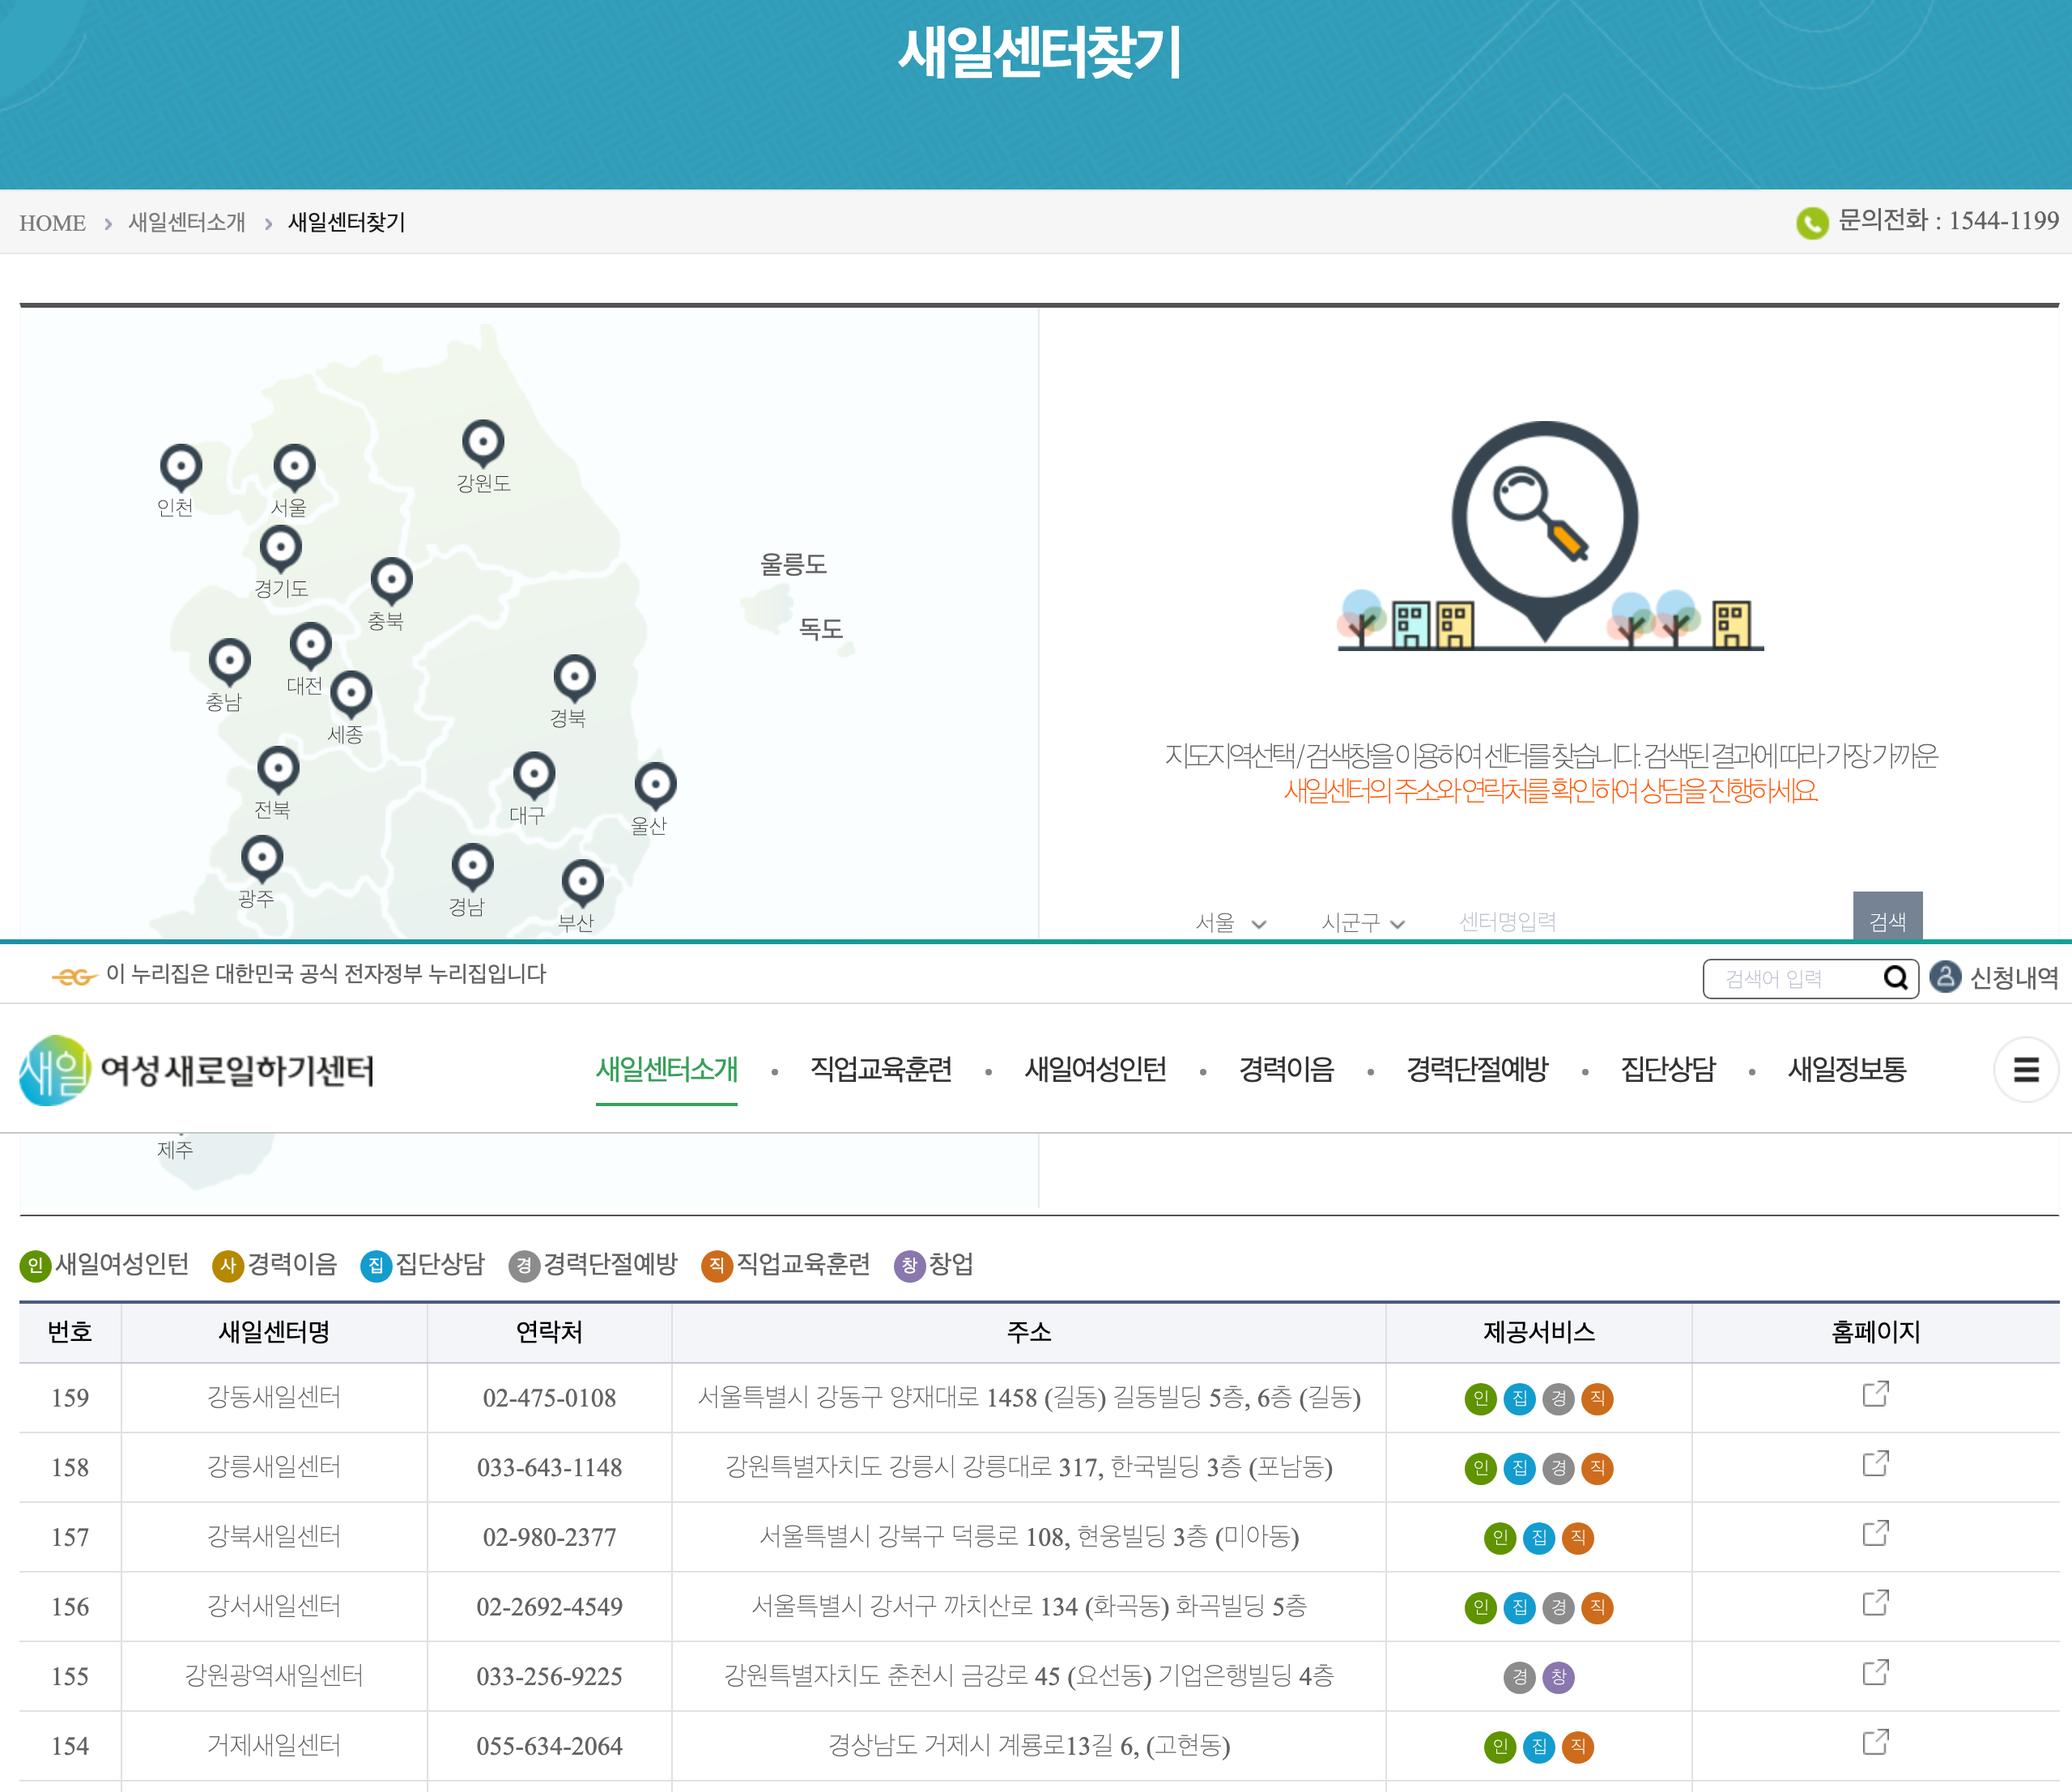Screen dimensions: 2072x1792
Task: Expand the 시군구 district dropdown
Action: pos(1362,922)
